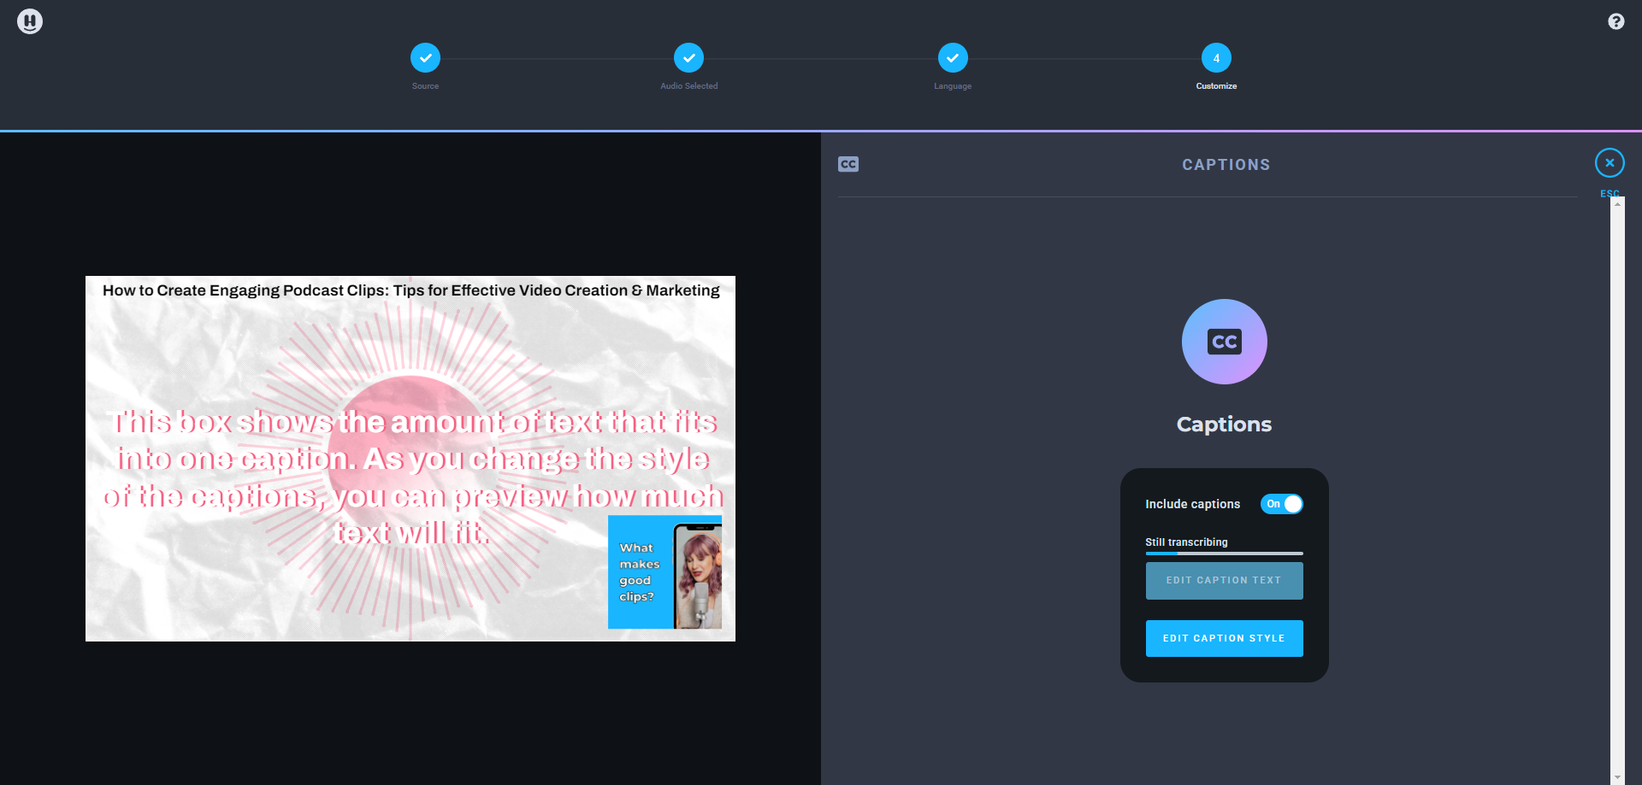Click the Headliner logo icon
1642x785 pixels.
30,21
